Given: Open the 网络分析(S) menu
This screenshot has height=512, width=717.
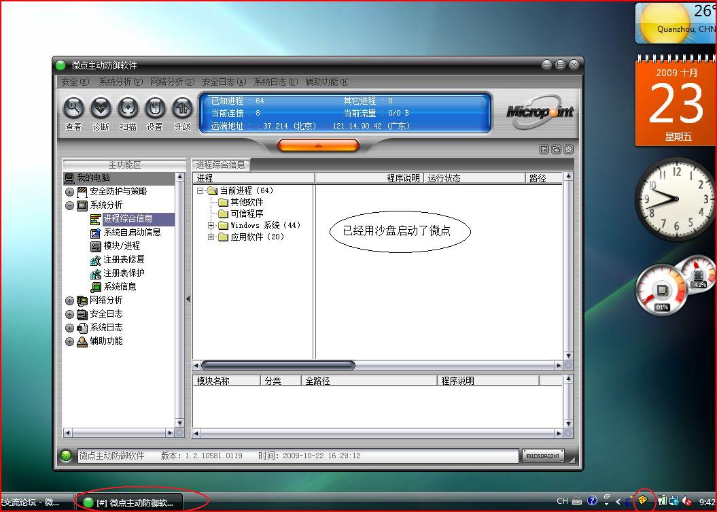Looking at the screenshot, I should [173, 82].
